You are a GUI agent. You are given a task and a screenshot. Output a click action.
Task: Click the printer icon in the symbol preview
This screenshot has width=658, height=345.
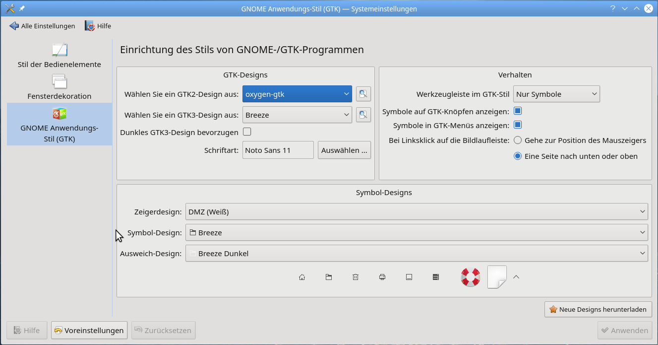[x=382, y=277]
